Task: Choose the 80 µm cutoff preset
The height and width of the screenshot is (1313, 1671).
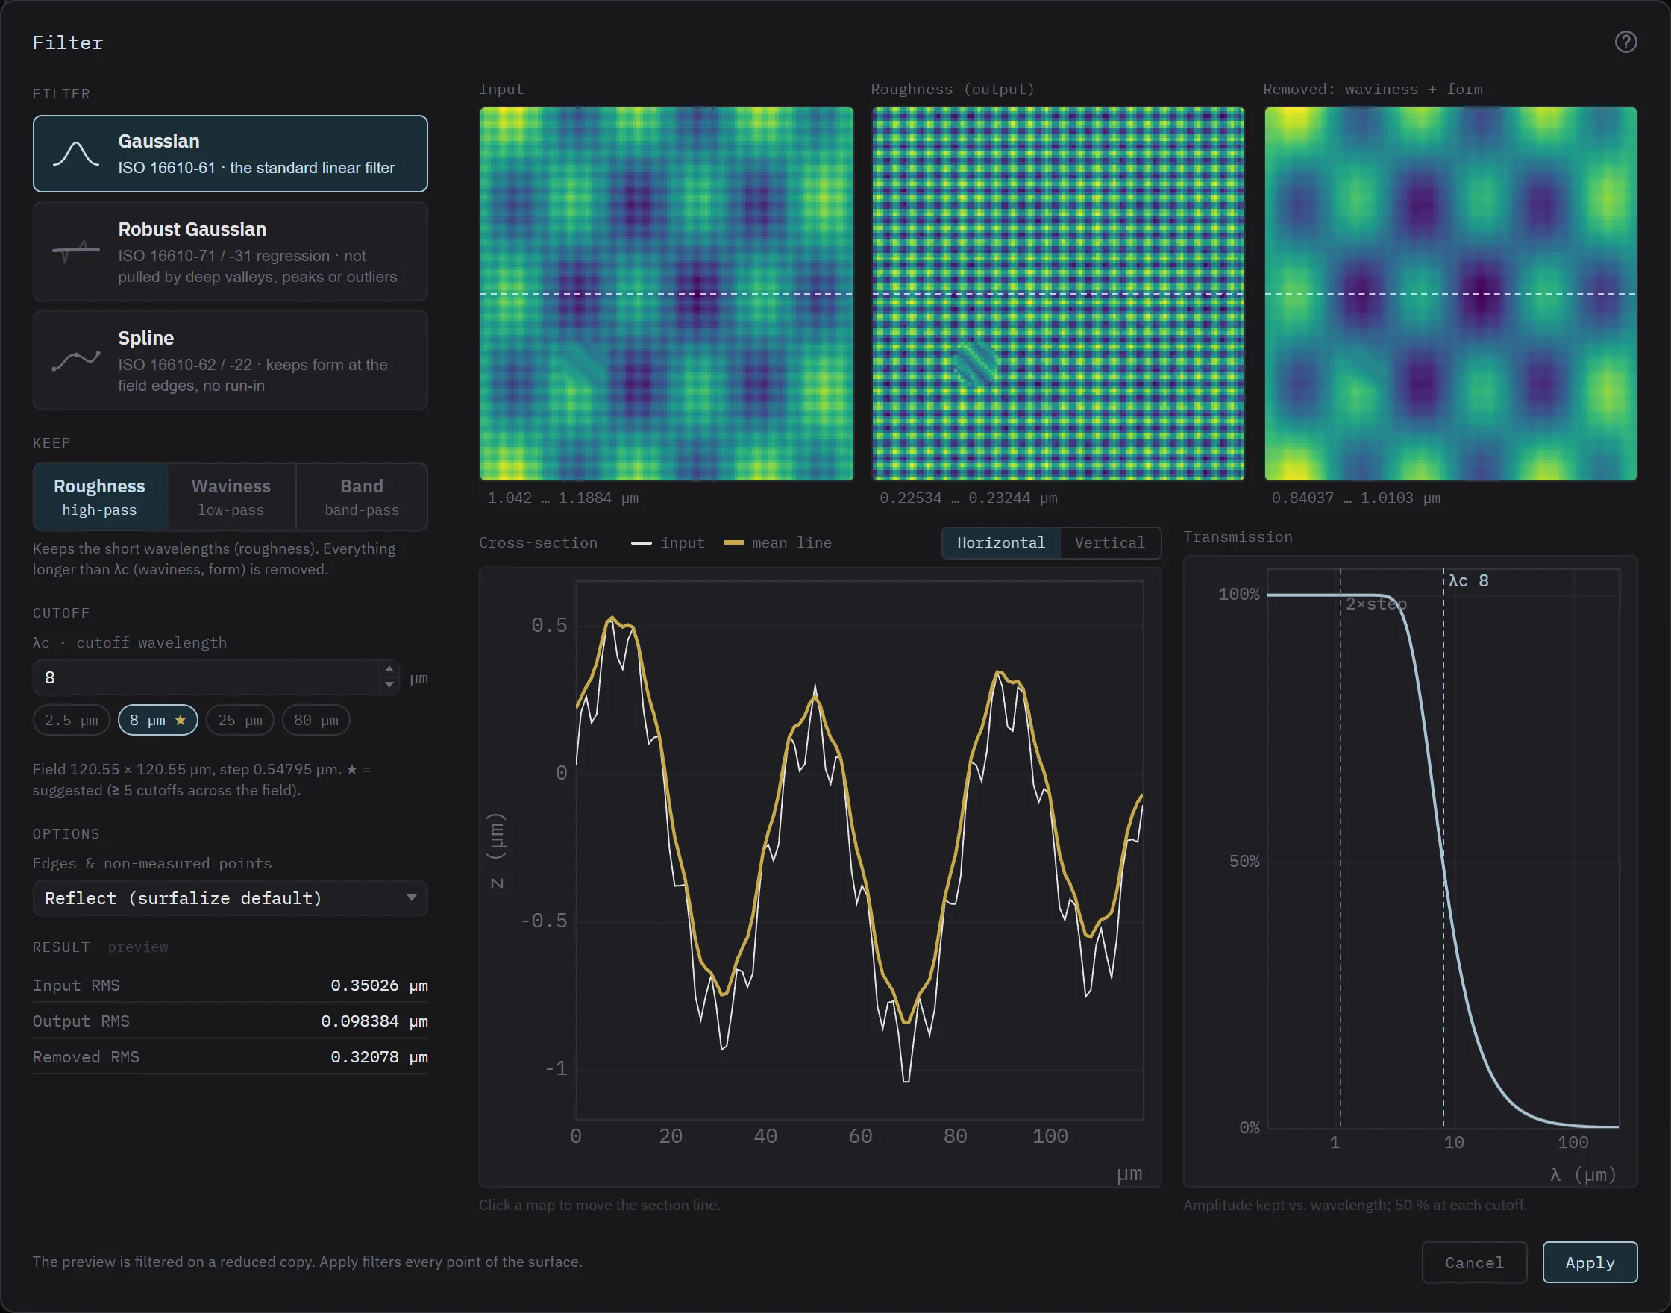Action: (x=316, y=721)
